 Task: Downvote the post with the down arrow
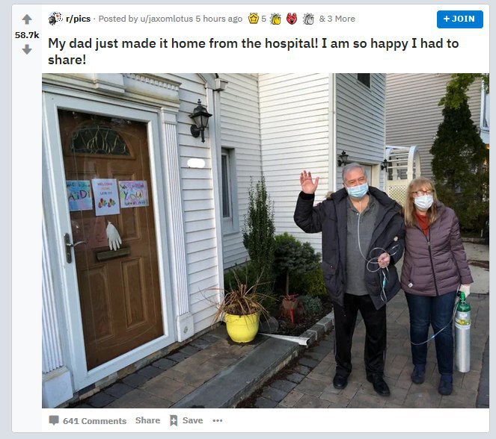pyautogui.click(x=27, y=49)
